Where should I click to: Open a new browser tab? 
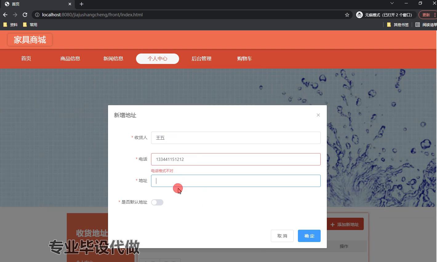(82, 4)
